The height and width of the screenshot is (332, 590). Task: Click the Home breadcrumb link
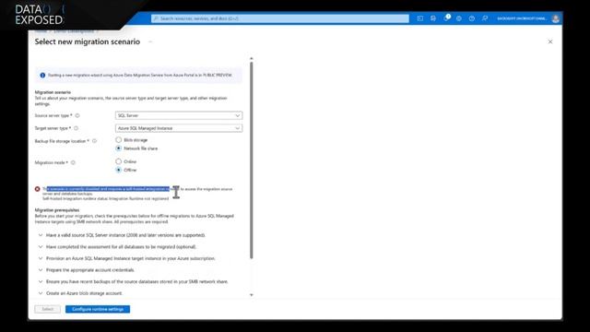(41, 30)
